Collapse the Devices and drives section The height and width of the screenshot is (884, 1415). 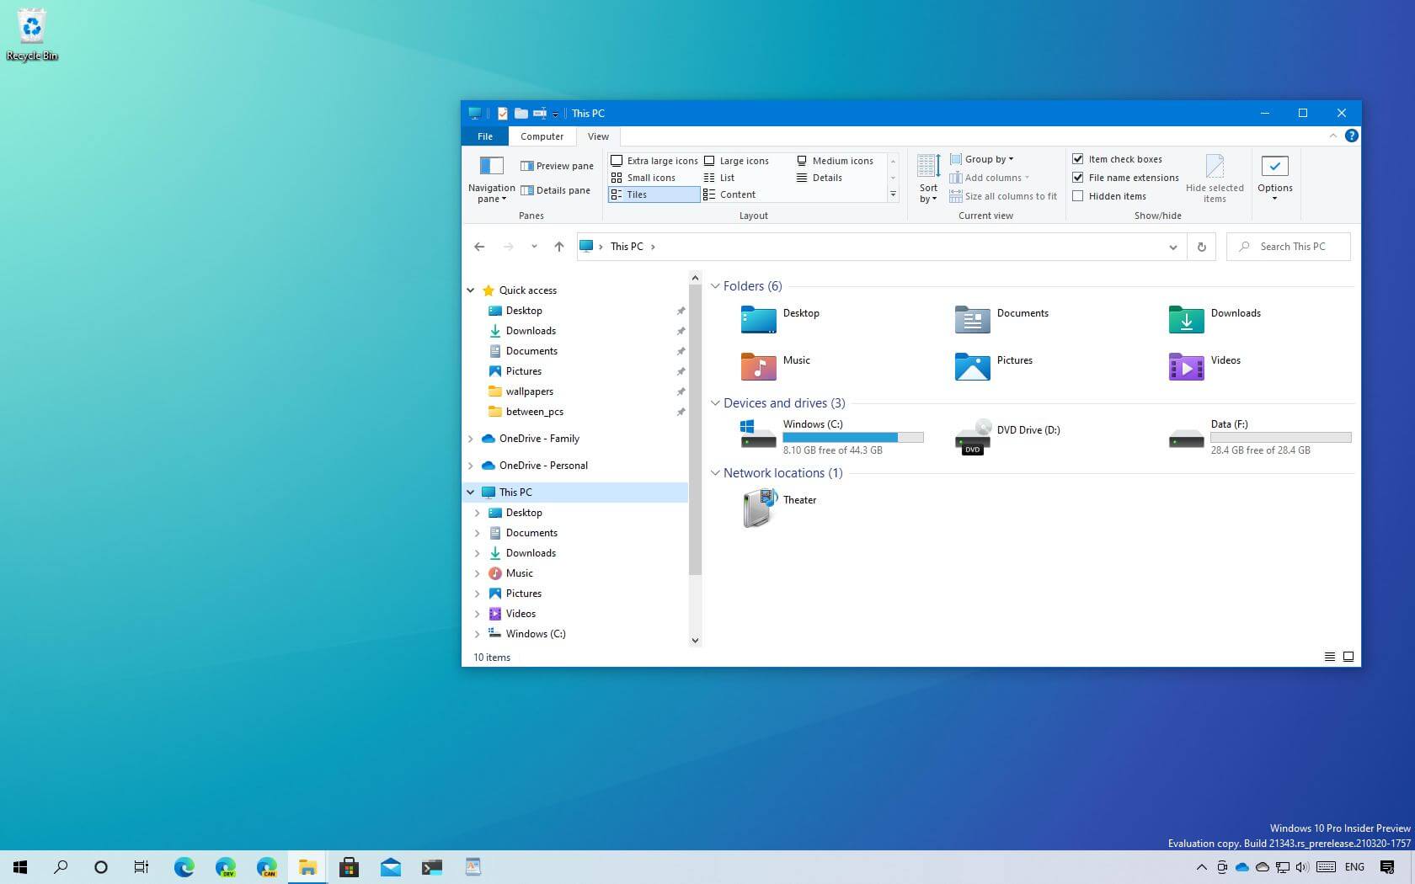click(715, 402)
